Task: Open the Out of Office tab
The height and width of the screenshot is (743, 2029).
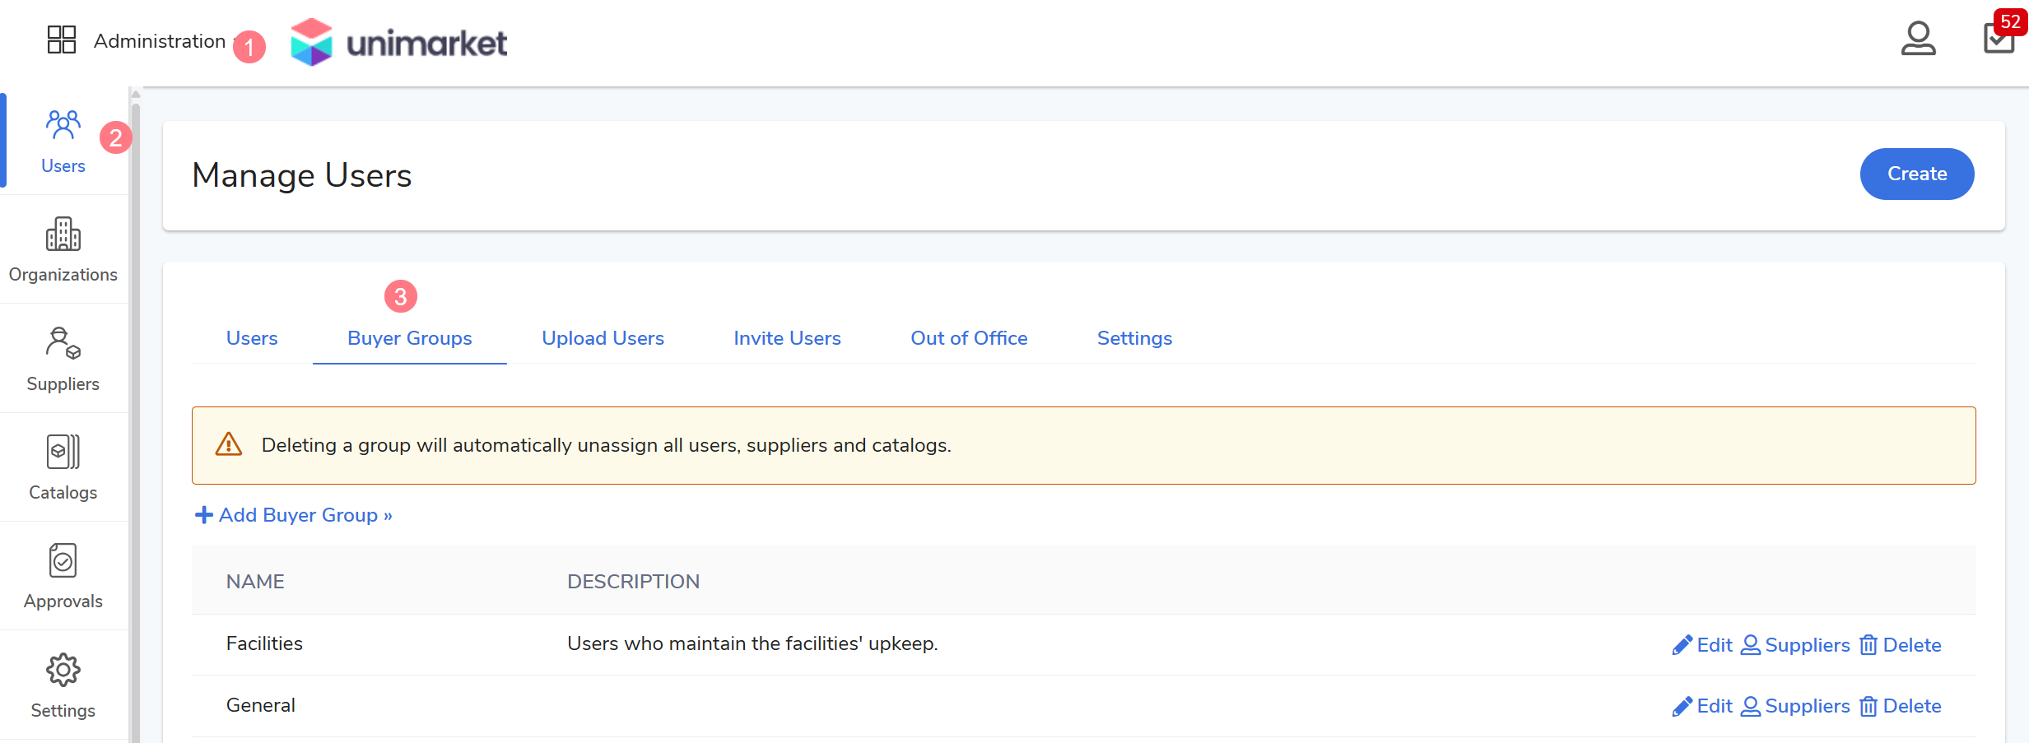Action: click(969, 338)
